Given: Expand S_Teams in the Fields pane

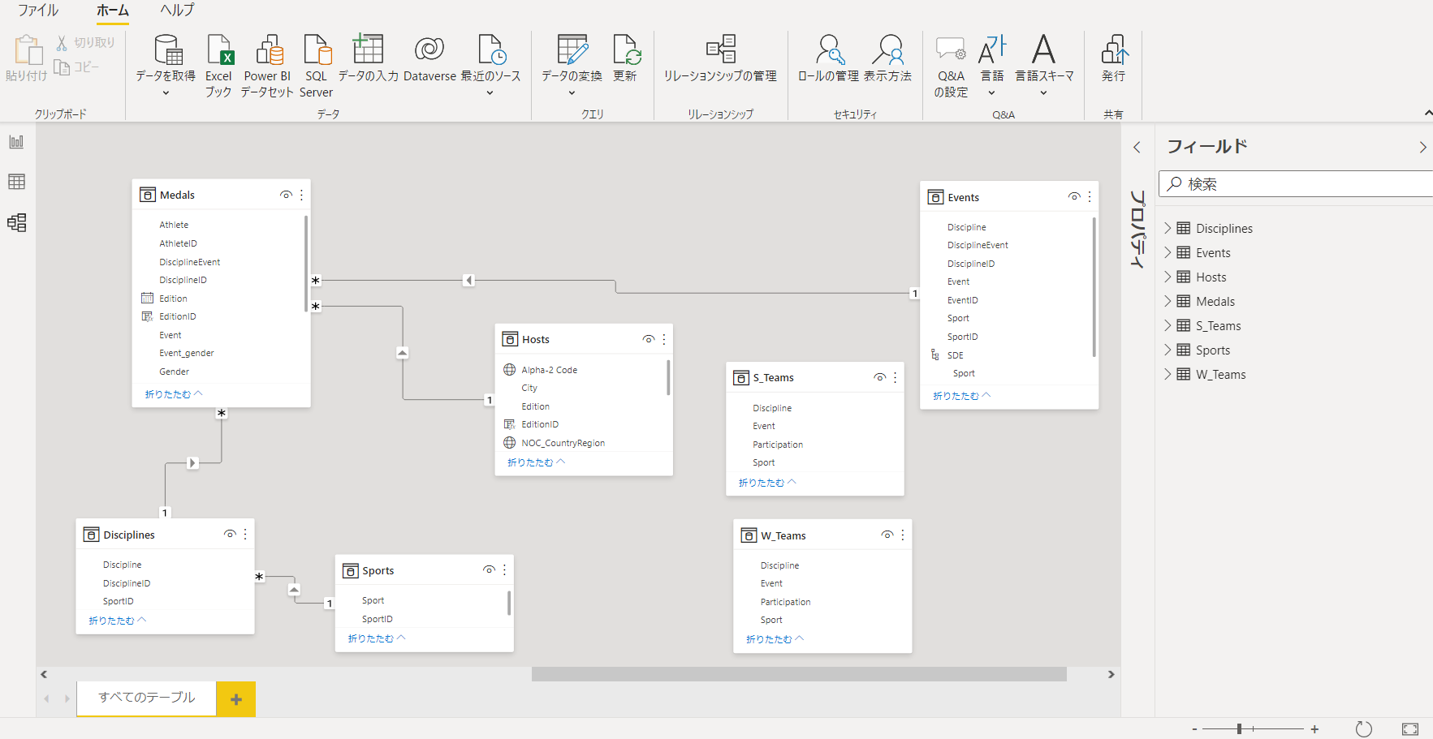Looking at the screenshot, I should point(1168,325).
